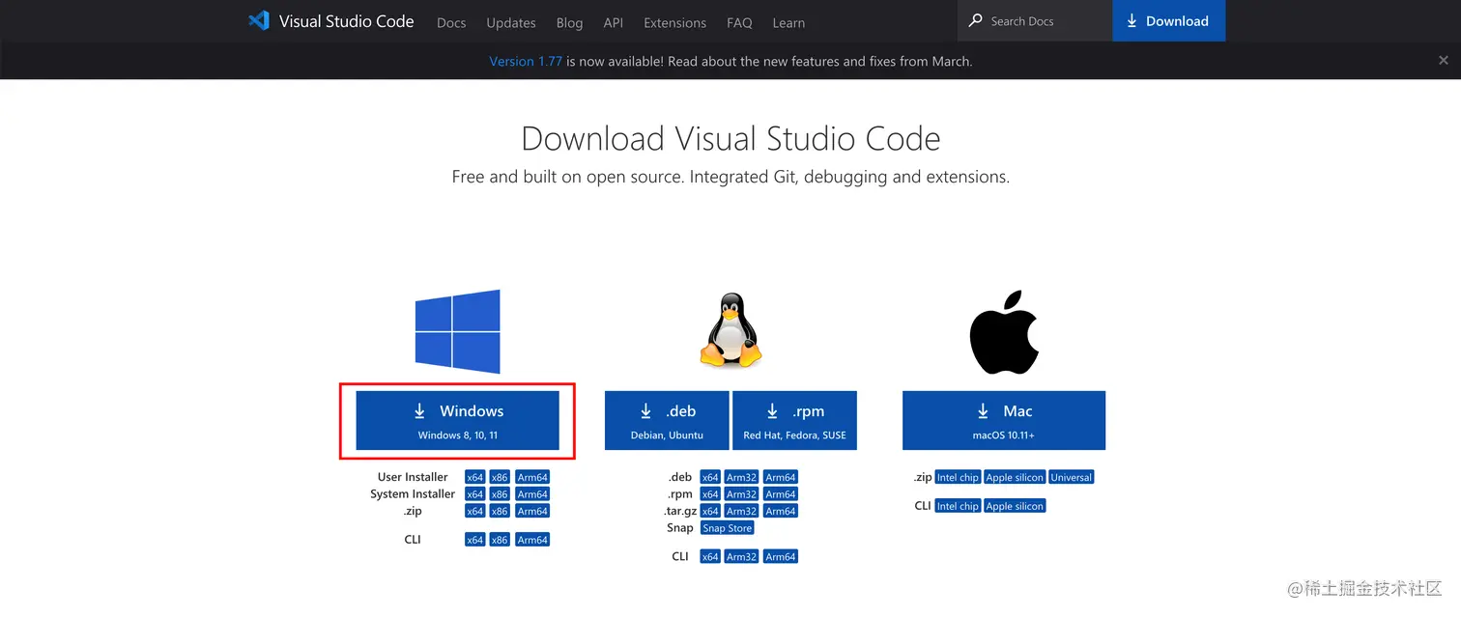This screenshot has width=1461, height=617.
Task: Select System Installer x86
Action: pyautogui.click(x=500, y=494)
